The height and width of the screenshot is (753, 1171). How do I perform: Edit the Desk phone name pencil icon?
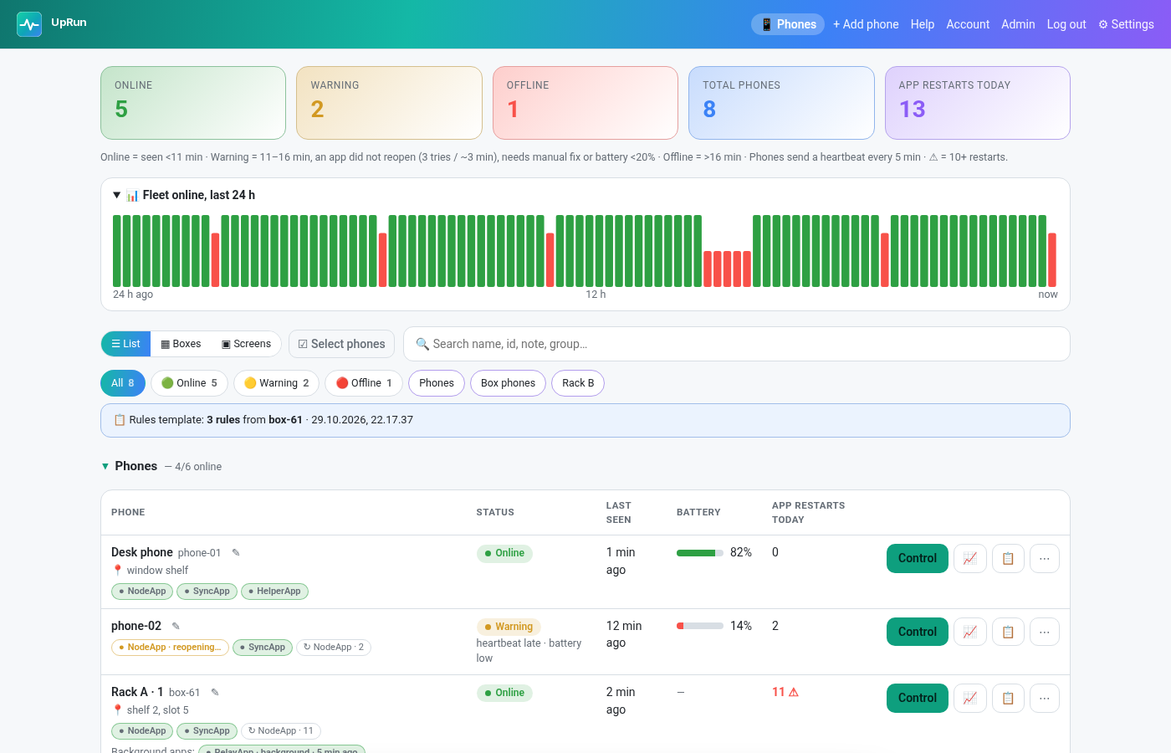coord(236,552)
